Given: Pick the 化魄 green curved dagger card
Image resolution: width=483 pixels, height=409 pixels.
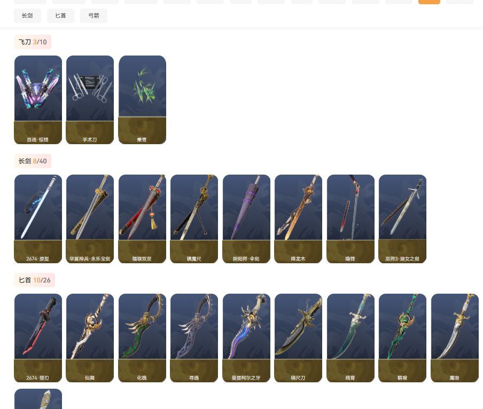Looking at the screenshot, I should (142, 338).
